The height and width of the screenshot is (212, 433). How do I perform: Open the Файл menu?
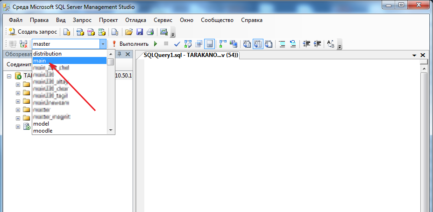point(15,20)
